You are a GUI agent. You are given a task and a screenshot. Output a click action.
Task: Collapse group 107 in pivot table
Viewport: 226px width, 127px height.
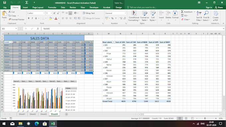(103, 79)
